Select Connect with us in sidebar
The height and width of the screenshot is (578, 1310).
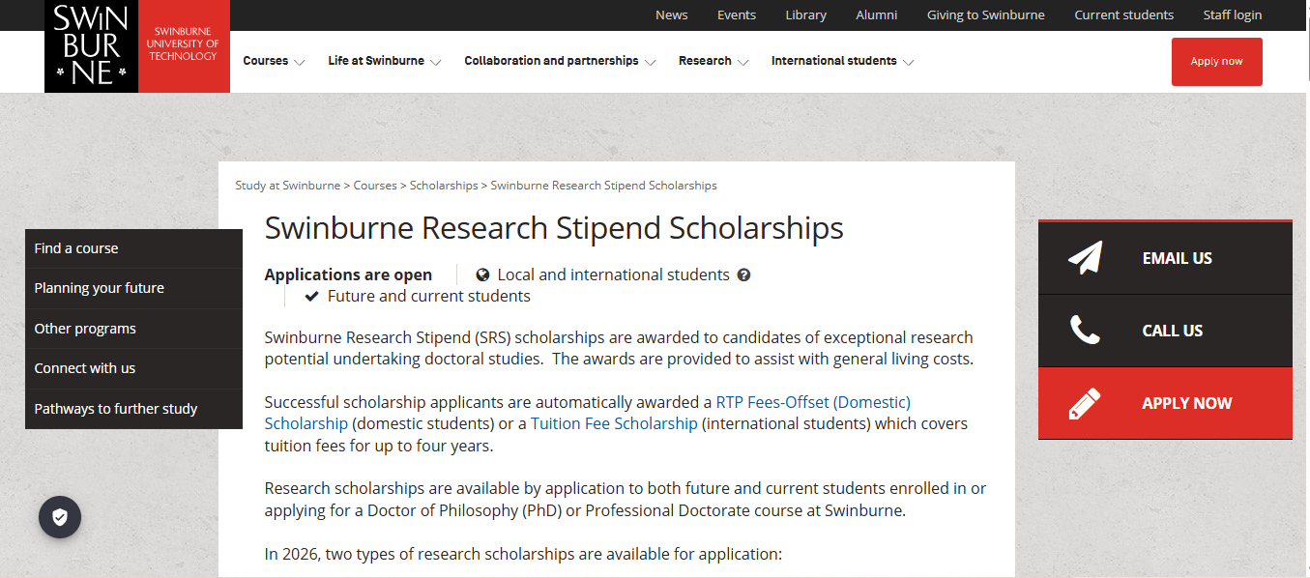pyautogui.click(x=133, y=368)
